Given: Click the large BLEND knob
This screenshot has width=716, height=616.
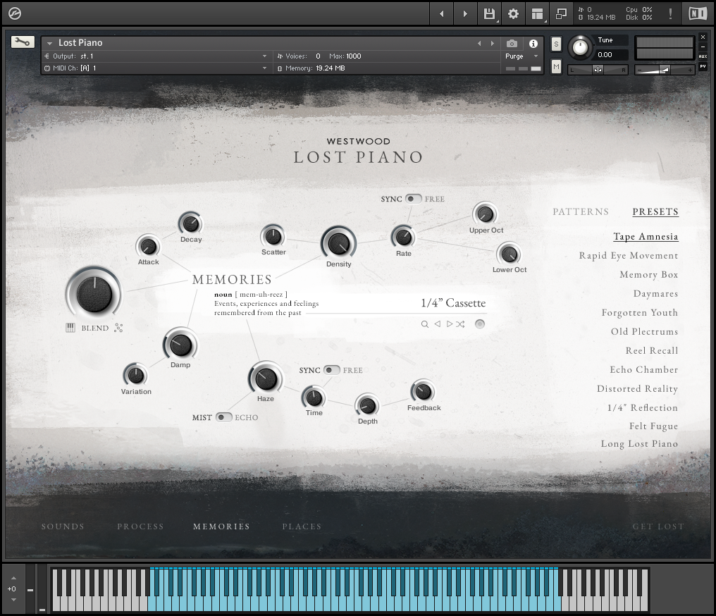Looking at the screenshot, I should [94, 294].
